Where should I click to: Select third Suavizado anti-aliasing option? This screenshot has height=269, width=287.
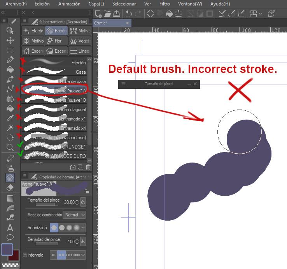pyautogui.click(x=69, y=228)
